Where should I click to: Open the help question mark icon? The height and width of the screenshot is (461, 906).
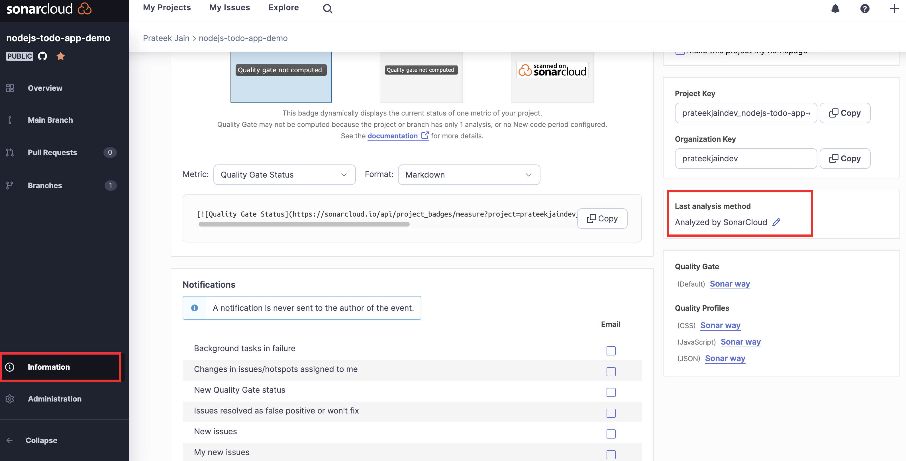[x=864, y=9]
